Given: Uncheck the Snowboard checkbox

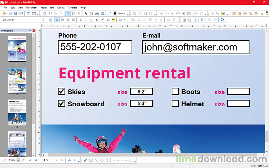Looking at the screenshot, I should (61, 103).
